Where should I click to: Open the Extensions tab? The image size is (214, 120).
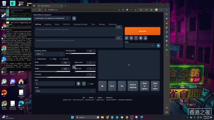pos(113,24)
